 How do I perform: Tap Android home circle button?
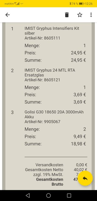tap(48, 196)
